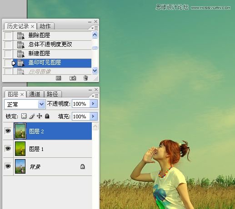Screen dimensions: 235x209
Task: Open the 正常 blend mode dropdown
Action: coord(25,104)
